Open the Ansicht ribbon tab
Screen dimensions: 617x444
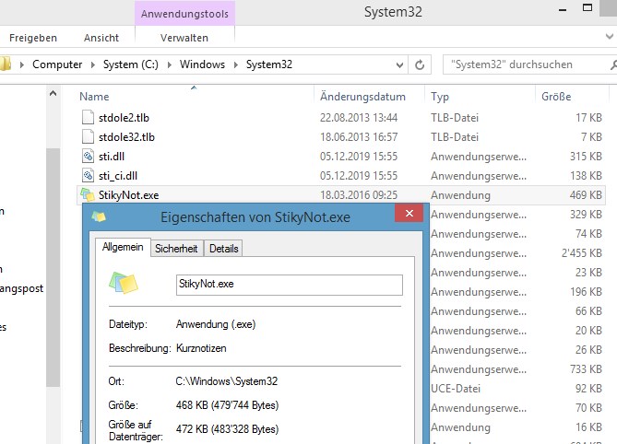(101, 38)
